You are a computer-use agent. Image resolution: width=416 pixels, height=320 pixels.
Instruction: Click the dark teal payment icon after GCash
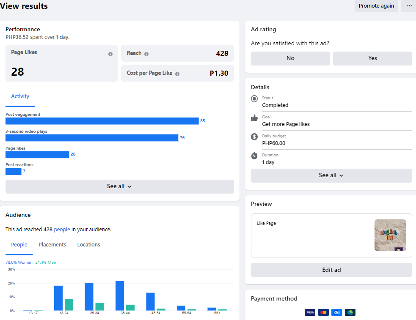(x=350, y=312)
